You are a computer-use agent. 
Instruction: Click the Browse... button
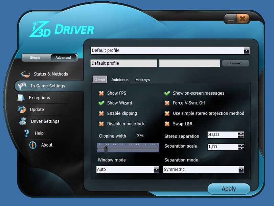(x=235, y=63)
